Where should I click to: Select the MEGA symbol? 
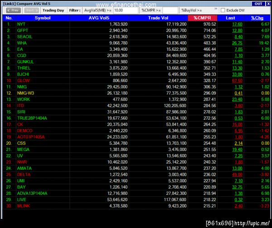click(x=23, y=150)
